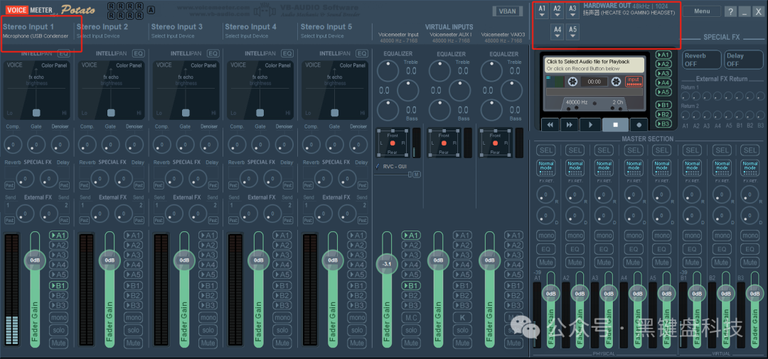Enable mono on Stereo Input 3

(208, 317)
